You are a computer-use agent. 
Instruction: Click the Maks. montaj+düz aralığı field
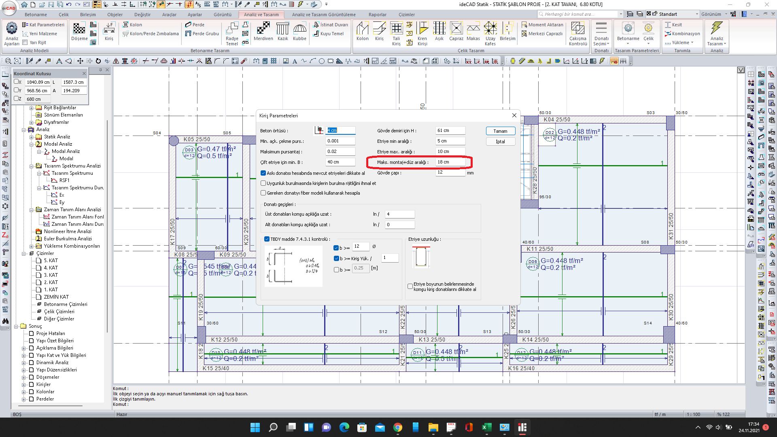pyautogui.click(x=450, y=162)
